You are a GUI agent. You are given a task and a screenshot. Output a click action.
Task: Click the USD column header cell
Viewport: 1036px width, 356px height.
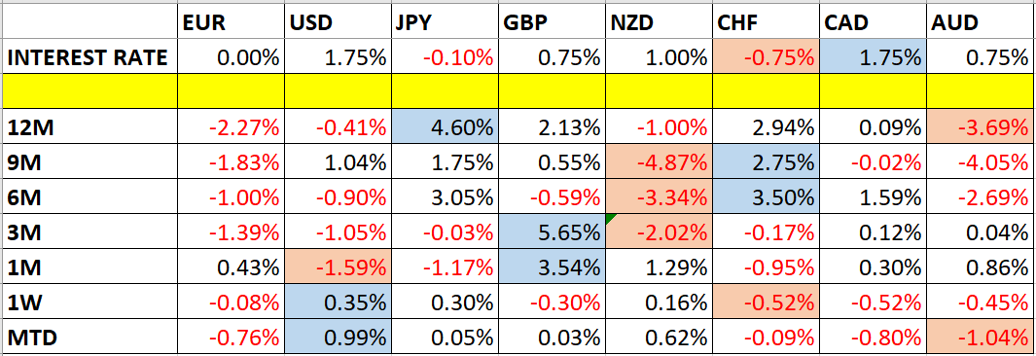[338, 23]
